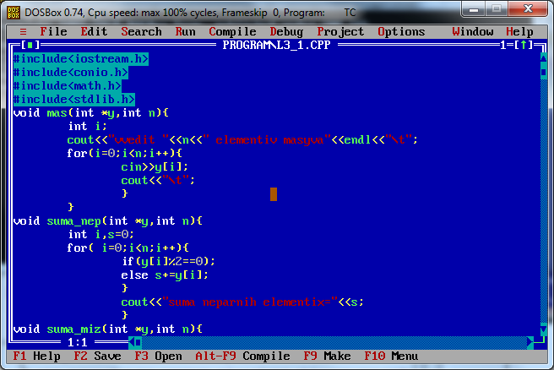
Task: Click the window resize corner
Action: 540,341
